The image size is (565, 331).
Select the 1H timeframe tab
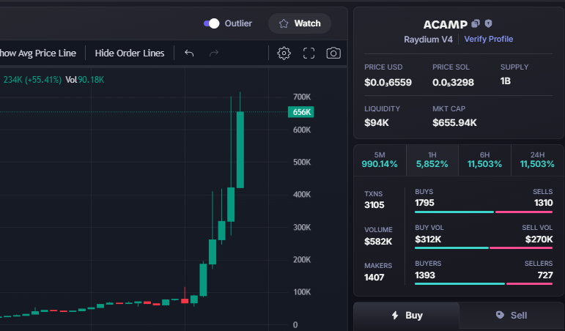pos(432,160)
